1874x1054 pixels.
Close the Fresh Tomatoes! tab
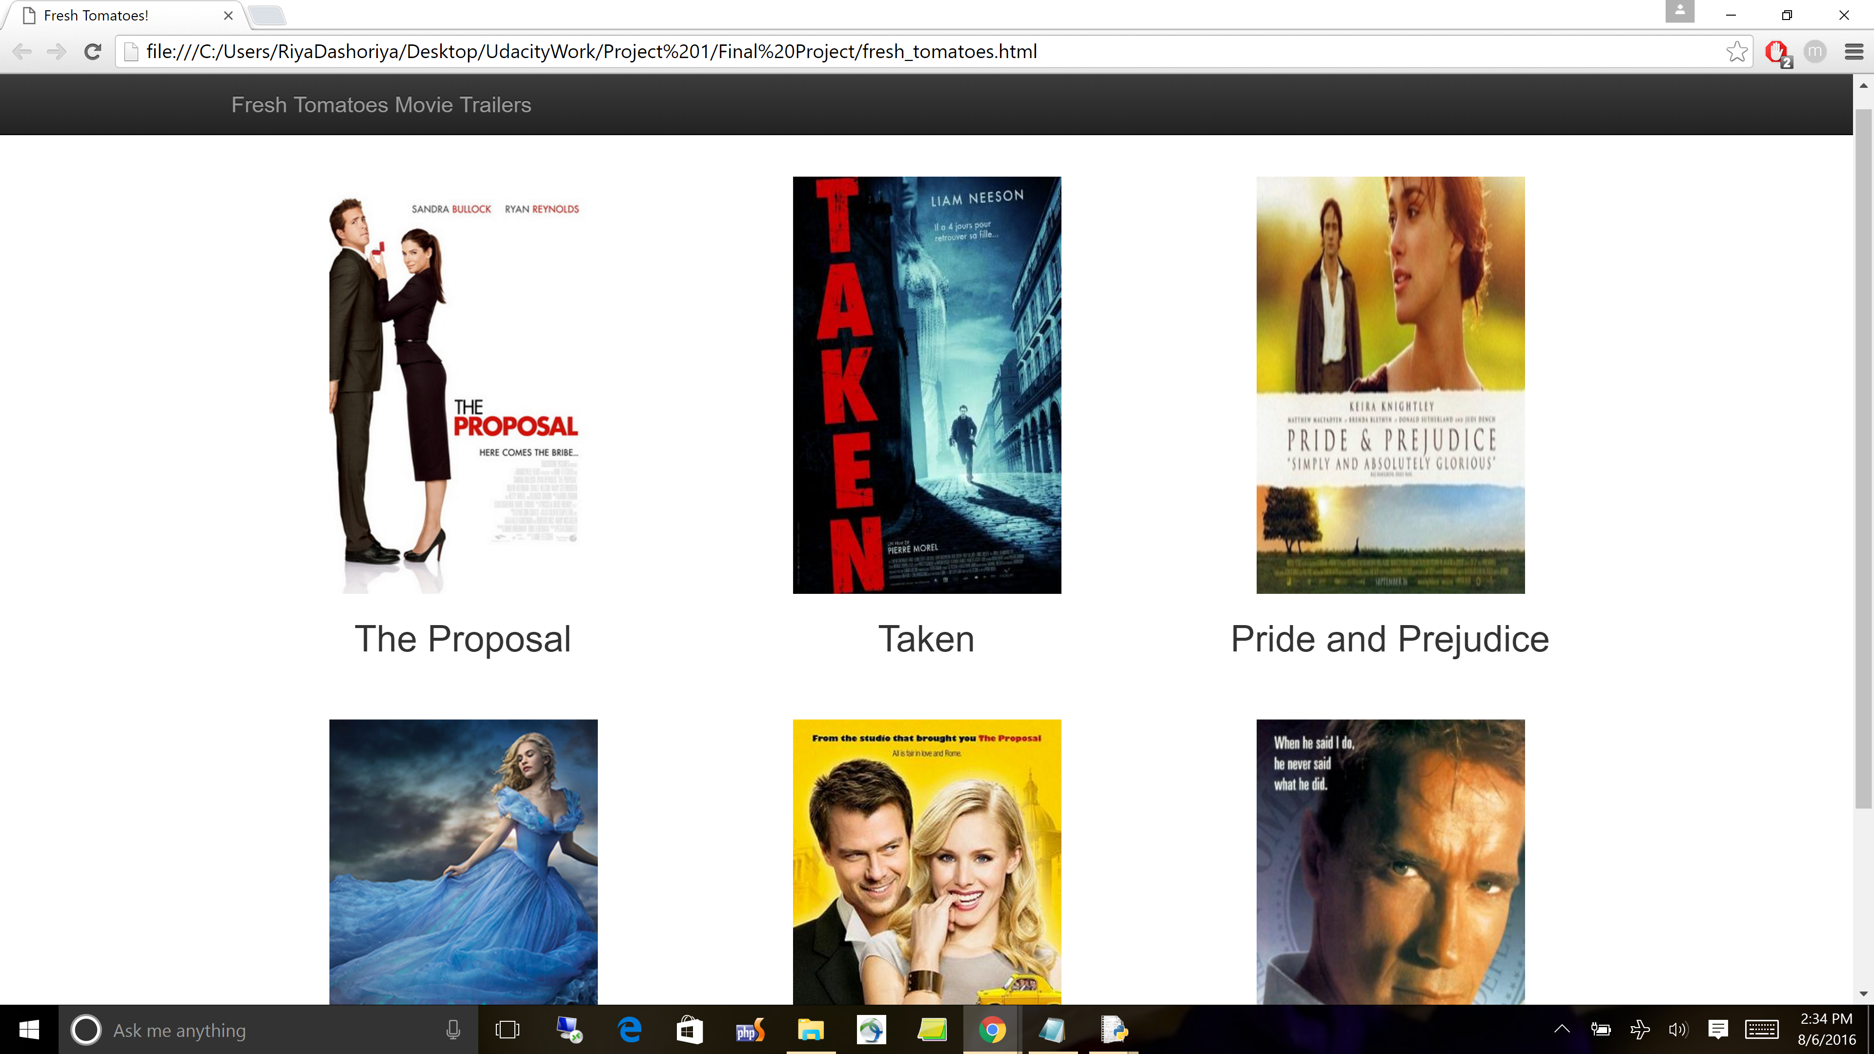tap(228, 15)
